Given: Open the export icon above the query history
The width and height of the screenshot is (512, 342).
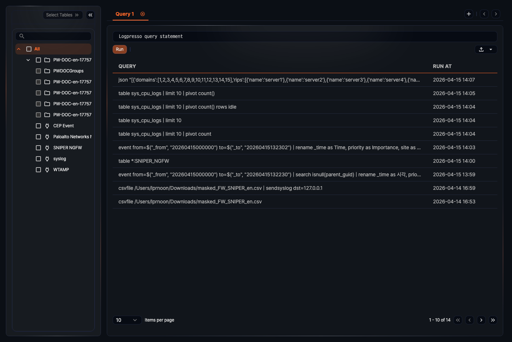Looking at the screenshot, I should pyautogui.click(x=481, y=49).
